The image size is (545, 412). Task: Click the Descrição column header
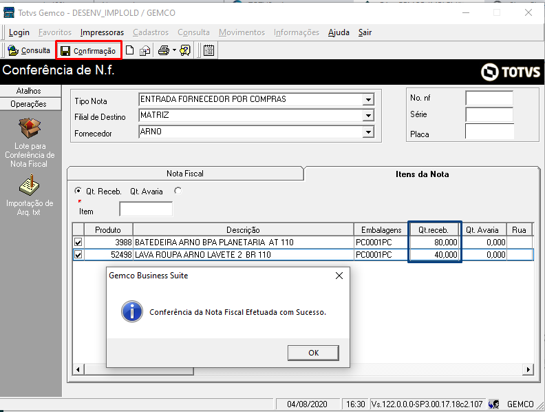pos(244,230)
